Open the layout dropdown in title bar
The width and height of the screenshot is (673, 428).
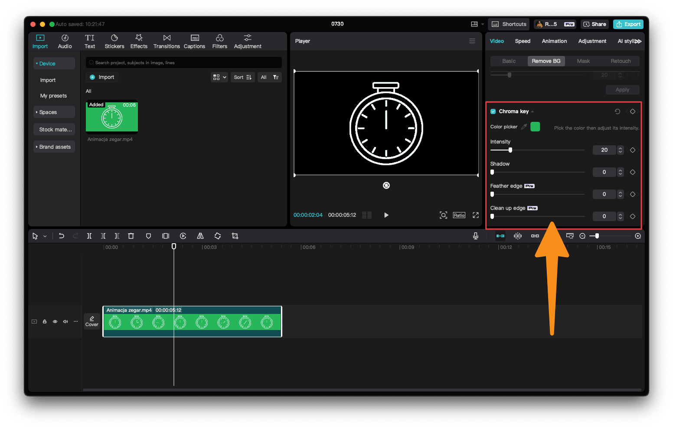(477, 24)
